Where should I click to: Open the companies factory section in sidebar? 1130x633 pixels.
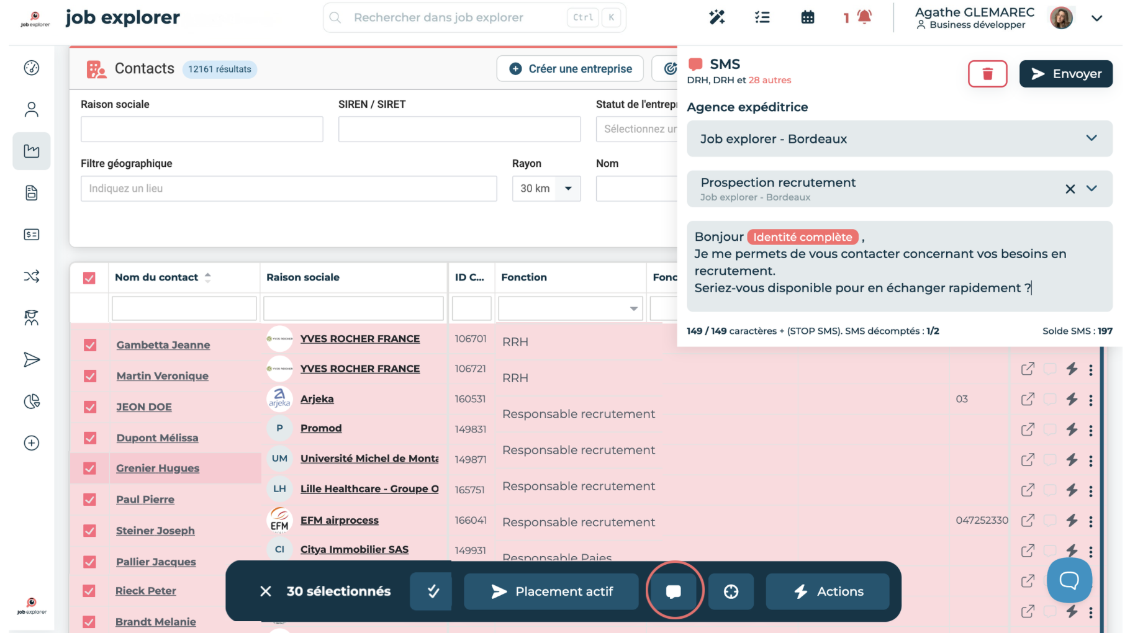pos(32,151)
